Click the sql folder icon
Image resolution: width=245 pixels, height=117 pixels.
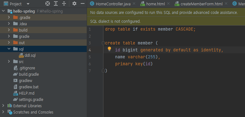click(x=15, y=49)
